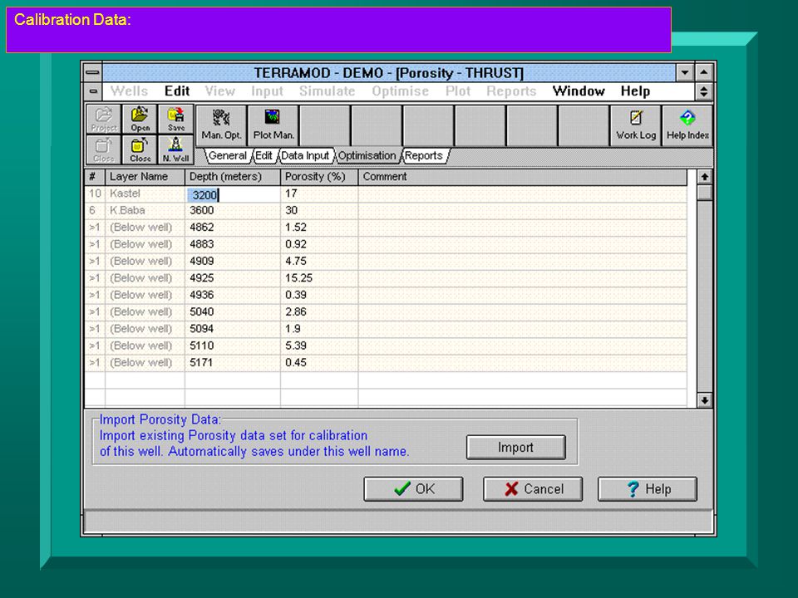
Task: Switch to the Edit tab
Action: (x=264, y=155)
